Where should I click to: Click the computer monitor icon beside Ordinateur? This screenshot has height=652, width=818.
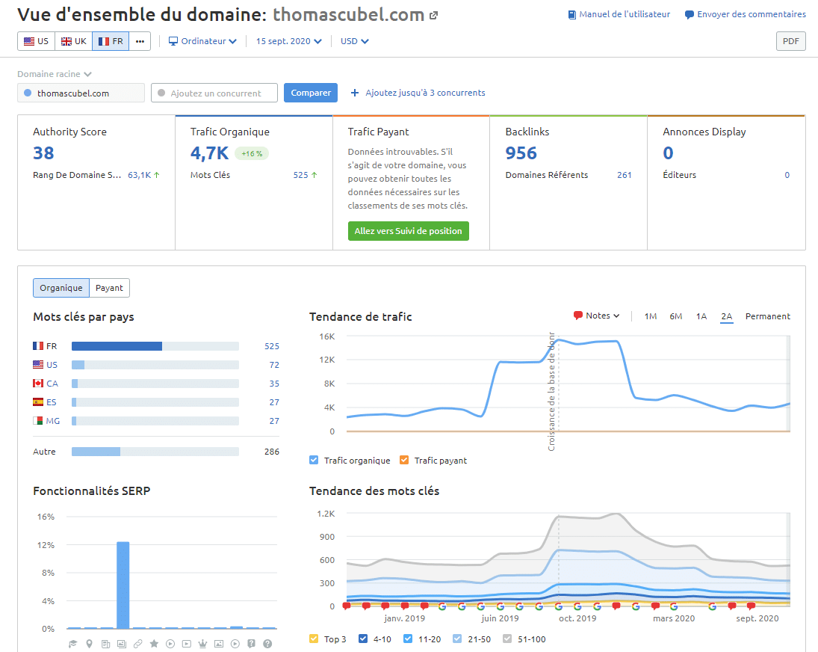pyautogui.click(x=173, y=41)
